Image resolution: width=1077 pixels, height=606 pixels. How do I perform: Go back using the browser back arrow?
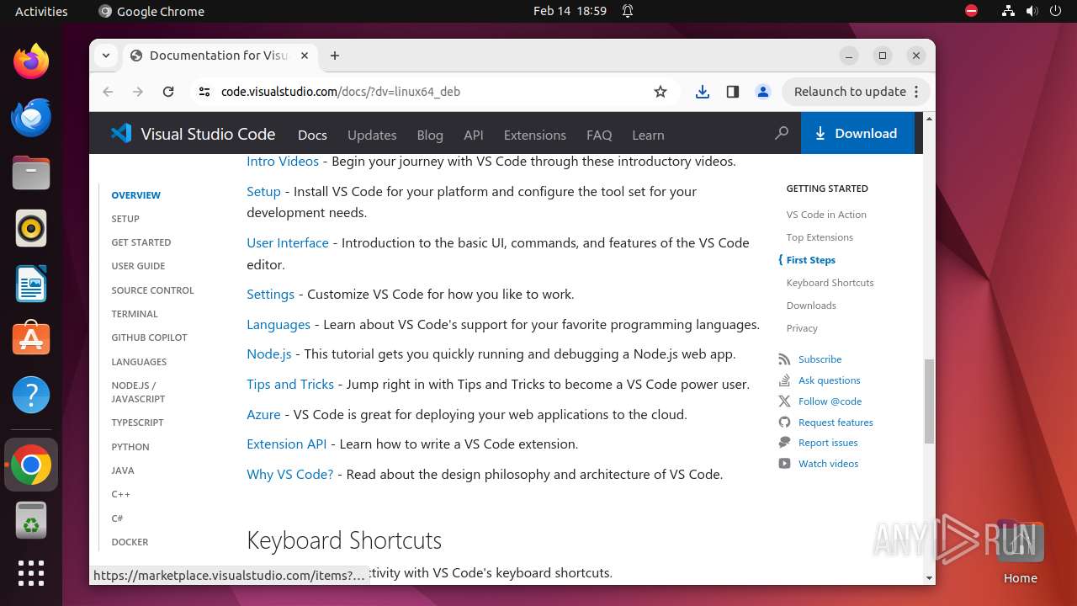pyautogui.click(x=108, y=92)
